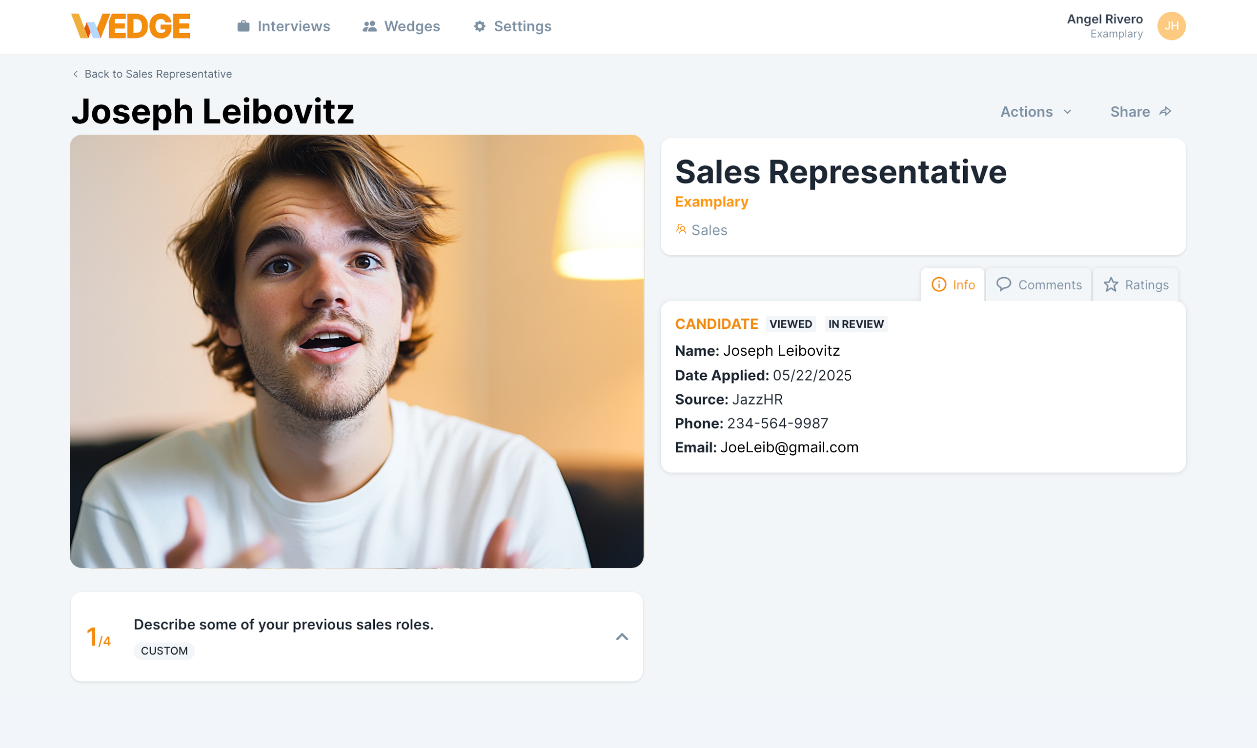Image resolution: width=1257 pixels, height=748 pixels.
Task: Select the Info tab
Action: [953, 285]
